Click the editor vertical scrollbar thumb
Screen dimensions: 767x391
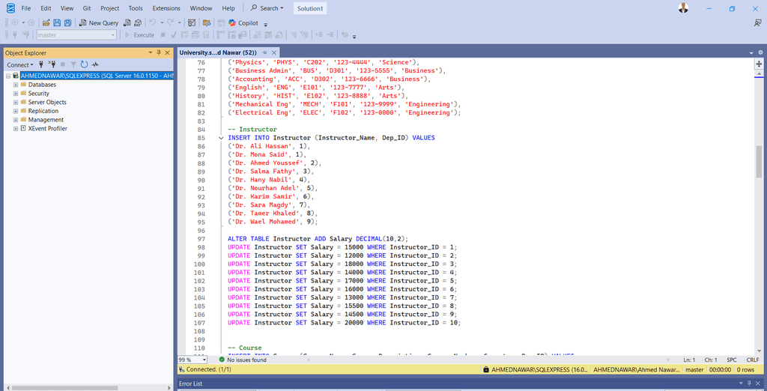759,161
